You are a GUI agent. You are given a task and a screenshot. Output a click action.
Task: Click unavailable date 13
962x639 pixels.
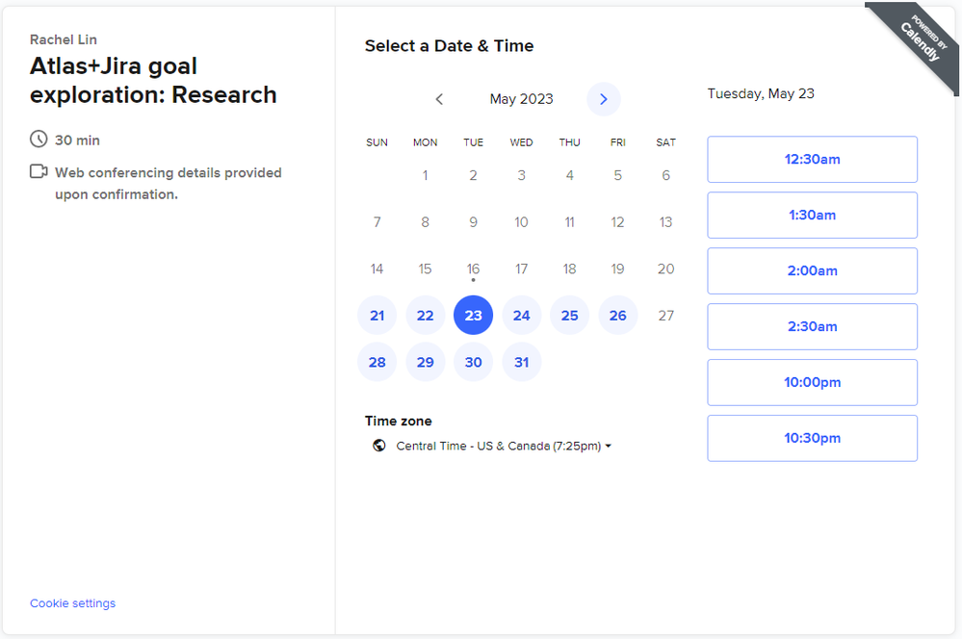pyautogui.click(x=665, y=222)
